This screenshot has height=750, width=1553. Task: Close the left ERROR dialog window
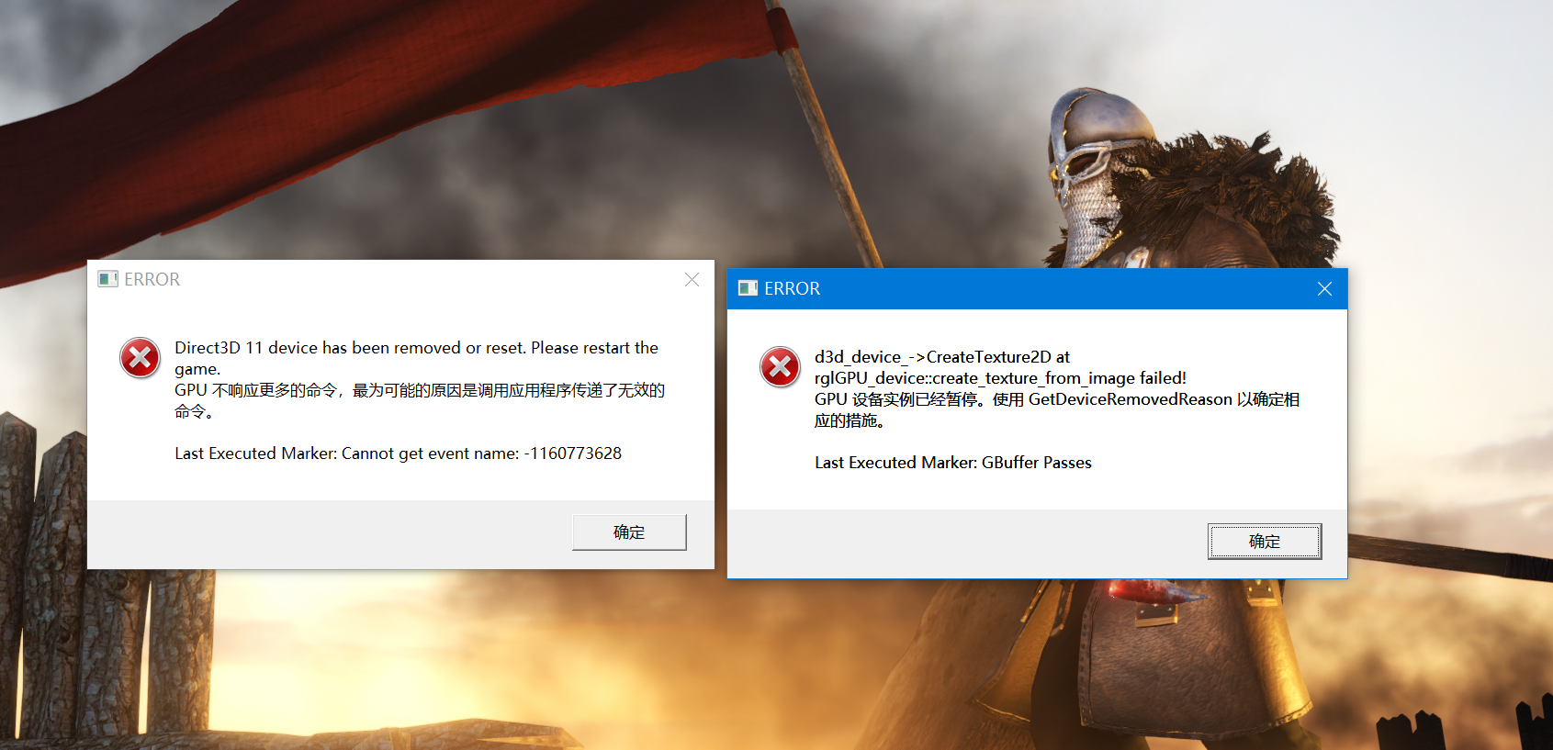[x=692, y=279]
